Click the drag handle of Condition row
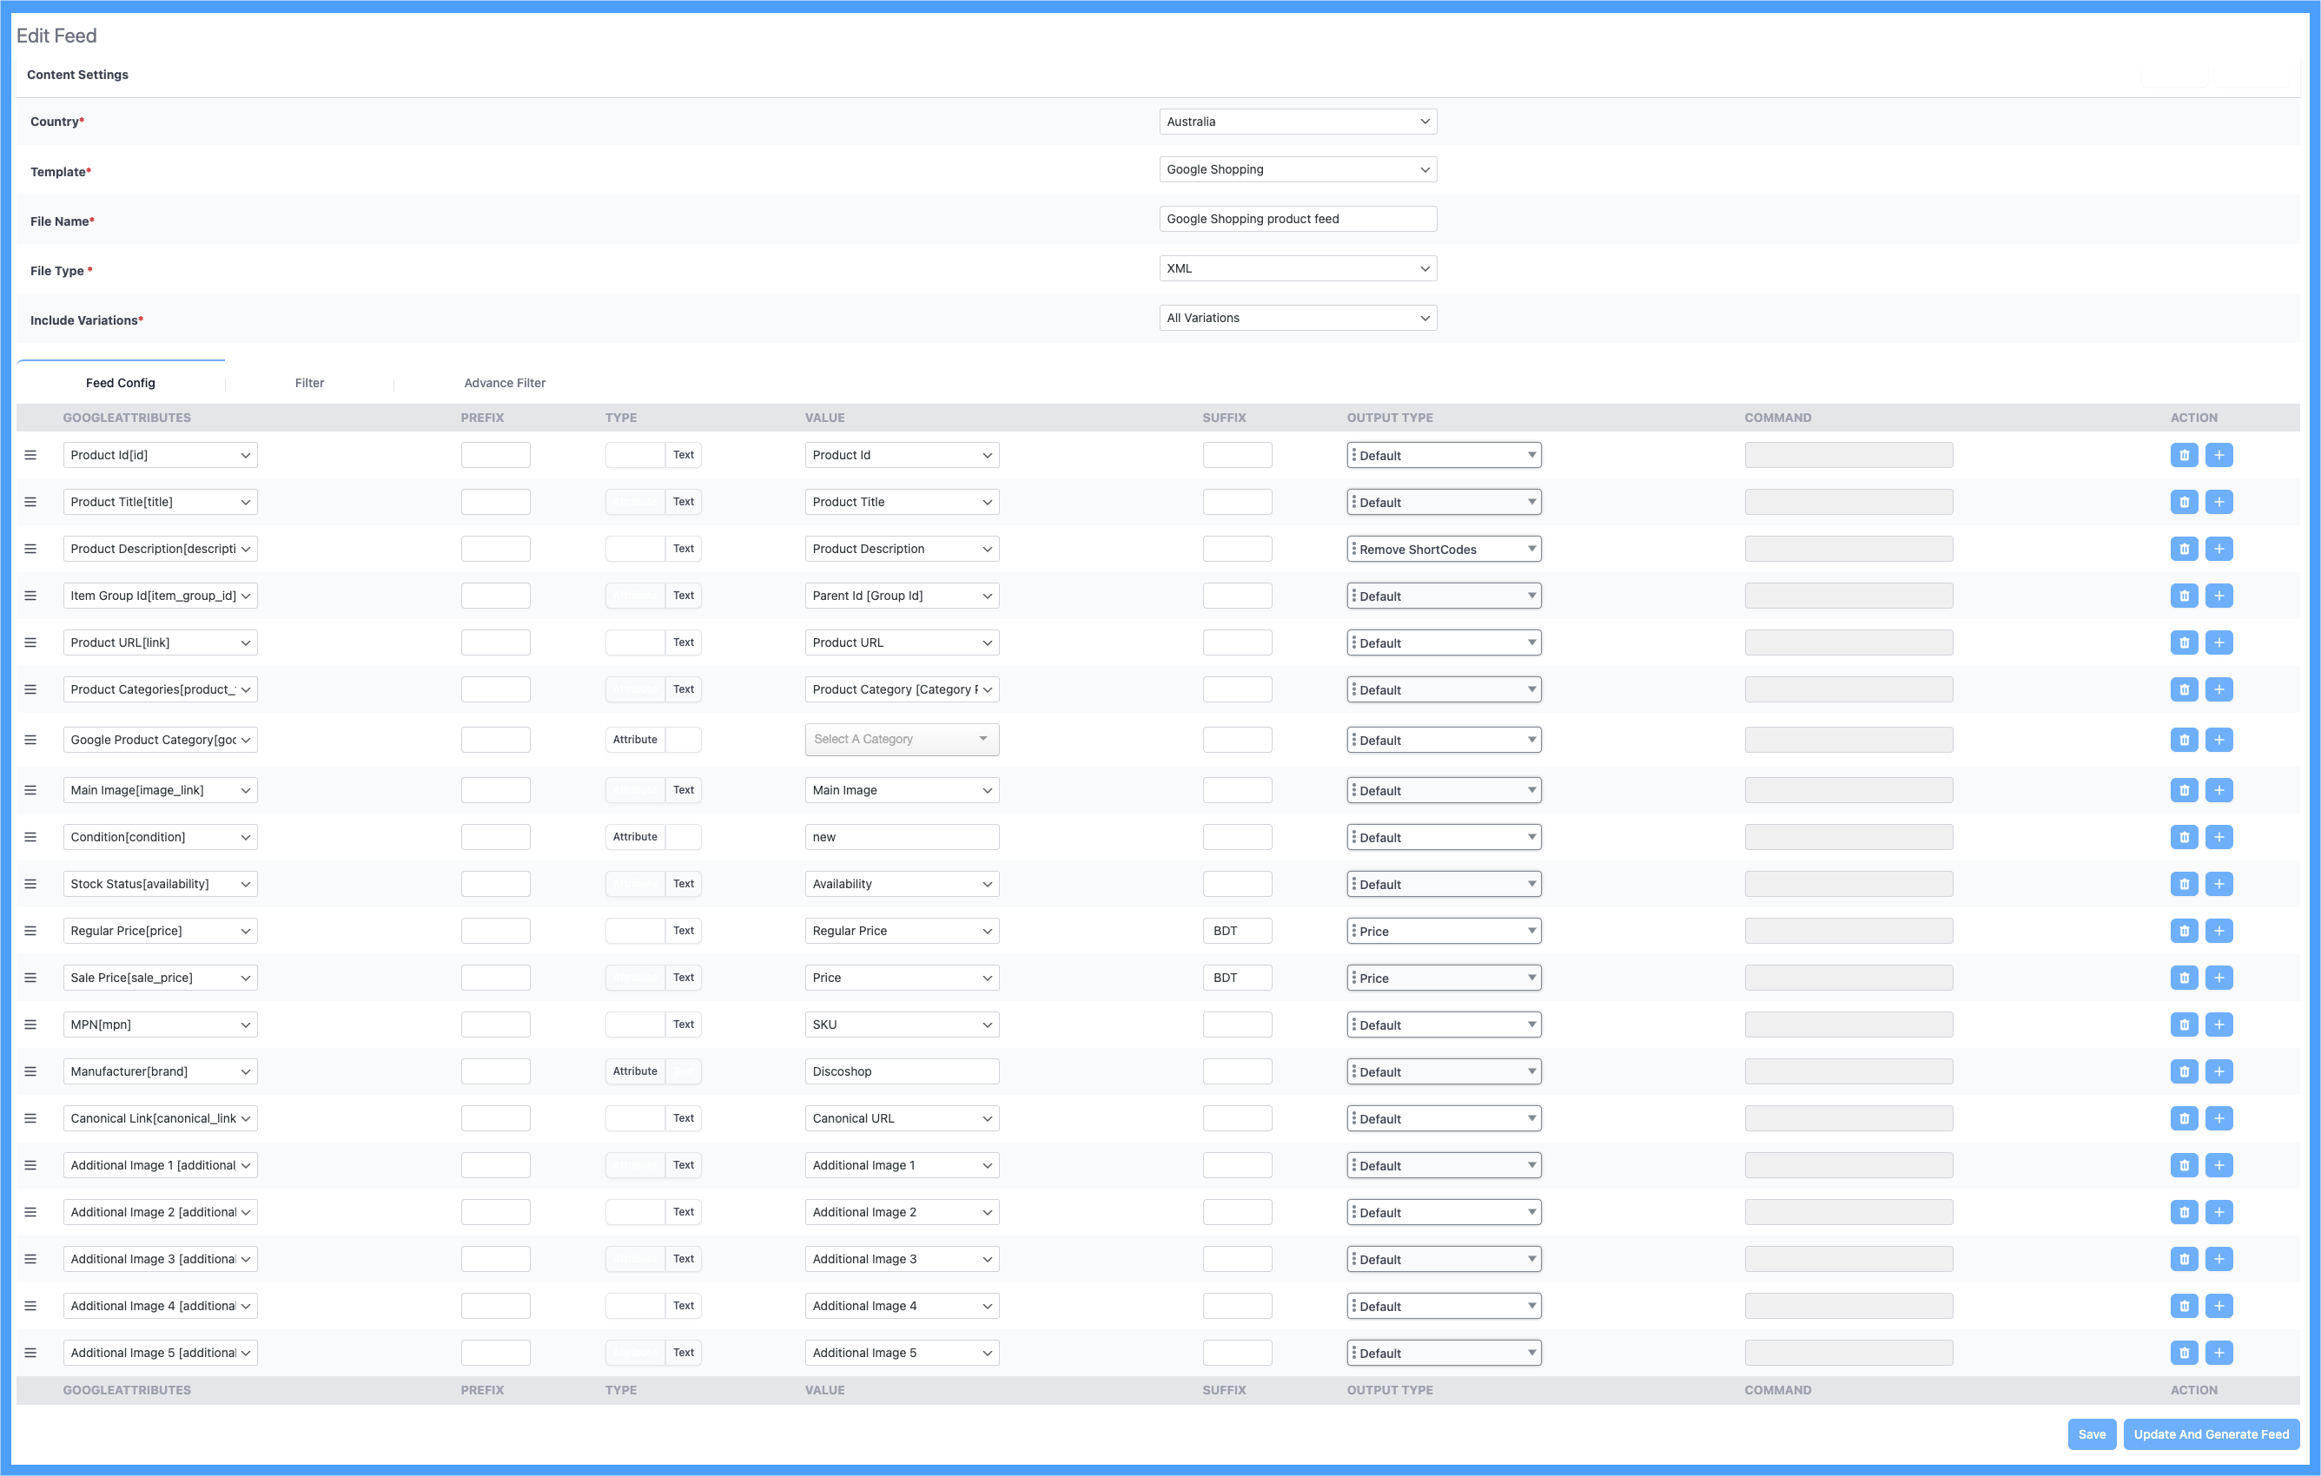 tap(31, 837)
